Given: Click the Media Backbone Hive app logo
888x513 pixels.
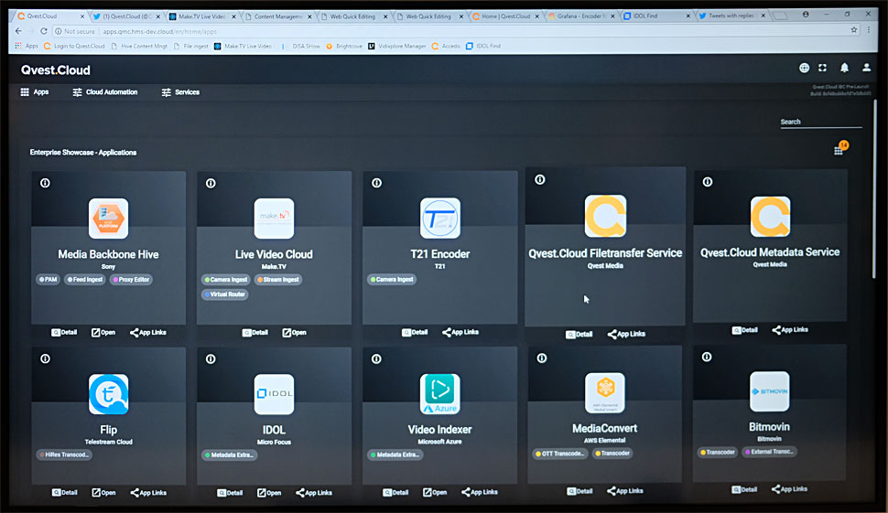Looking at the screenshot, I should [x=108, y=219].
